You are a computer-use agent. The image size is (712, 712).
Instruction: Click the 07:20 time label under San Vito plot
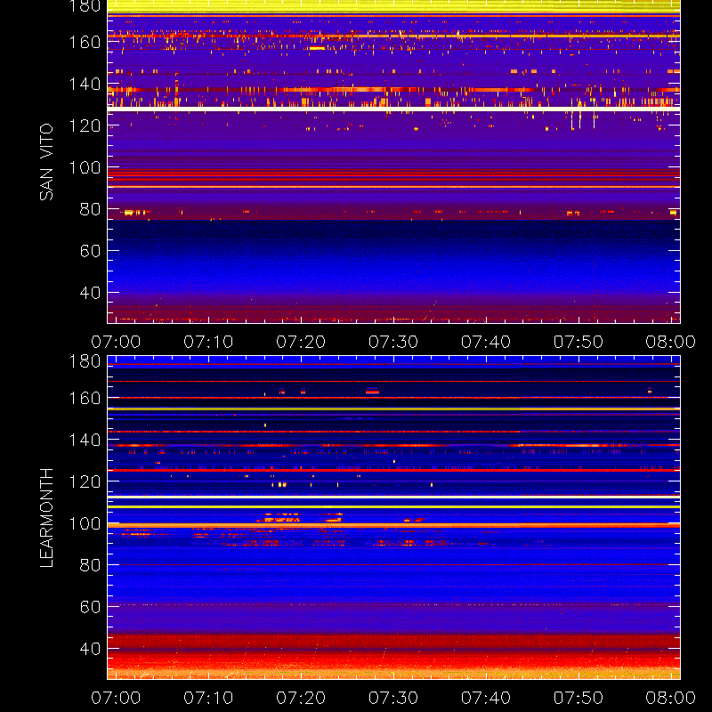(301, 342)
